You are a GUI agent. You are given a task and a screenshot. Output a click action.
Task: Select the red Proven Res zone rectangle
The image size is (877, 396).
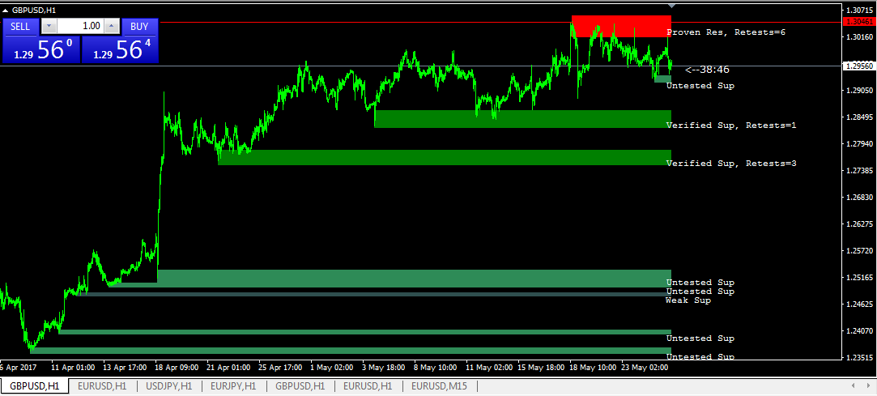621,26
